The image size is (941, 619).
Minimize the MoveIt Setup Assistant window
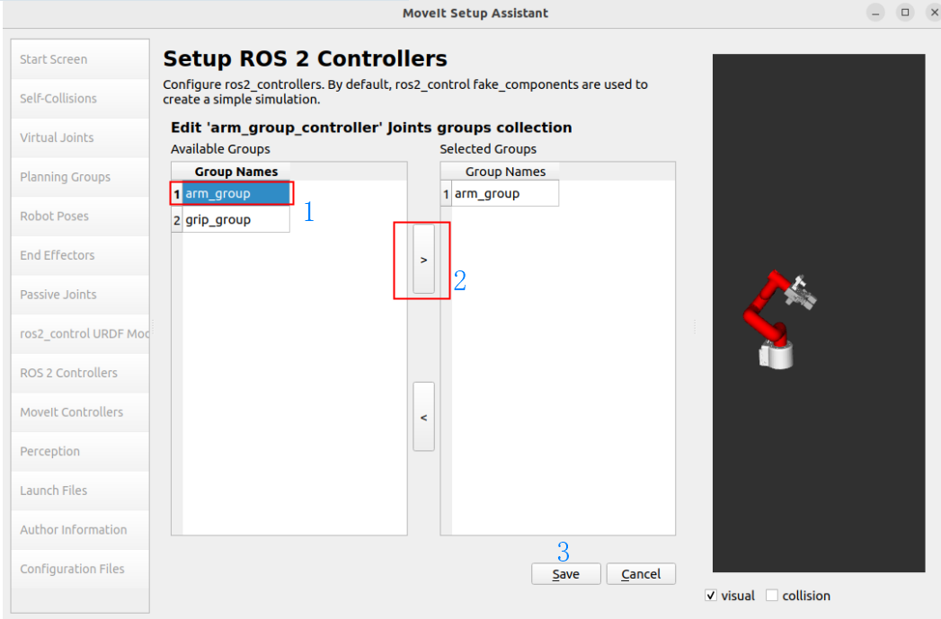(875, 13)
